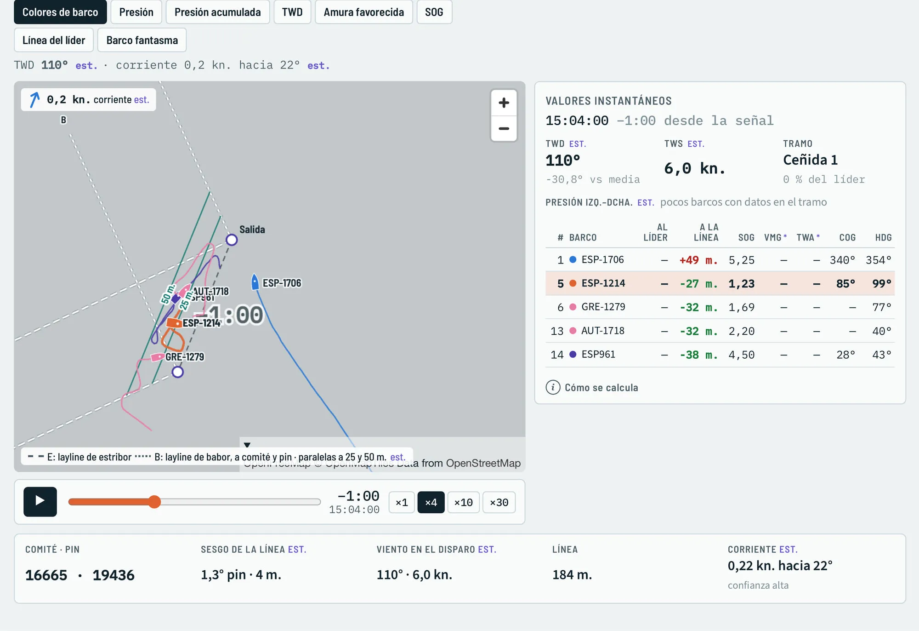
Task: Click the SOG column header
Action: [746, 237]
